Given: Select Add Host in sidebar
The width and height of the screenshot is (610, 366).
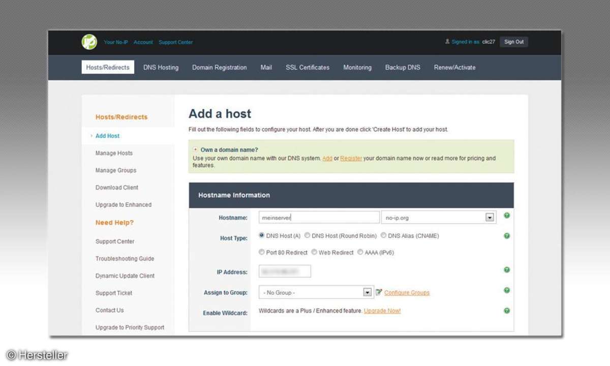Looking at the screenshot, I should (x=108, y=136).
